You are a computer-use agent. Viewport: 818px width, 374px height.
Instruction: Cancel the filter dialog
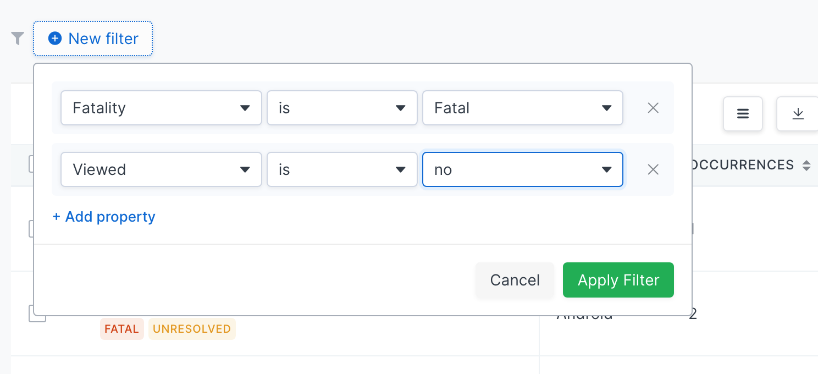pyautogui.click(x=515, y=280)
